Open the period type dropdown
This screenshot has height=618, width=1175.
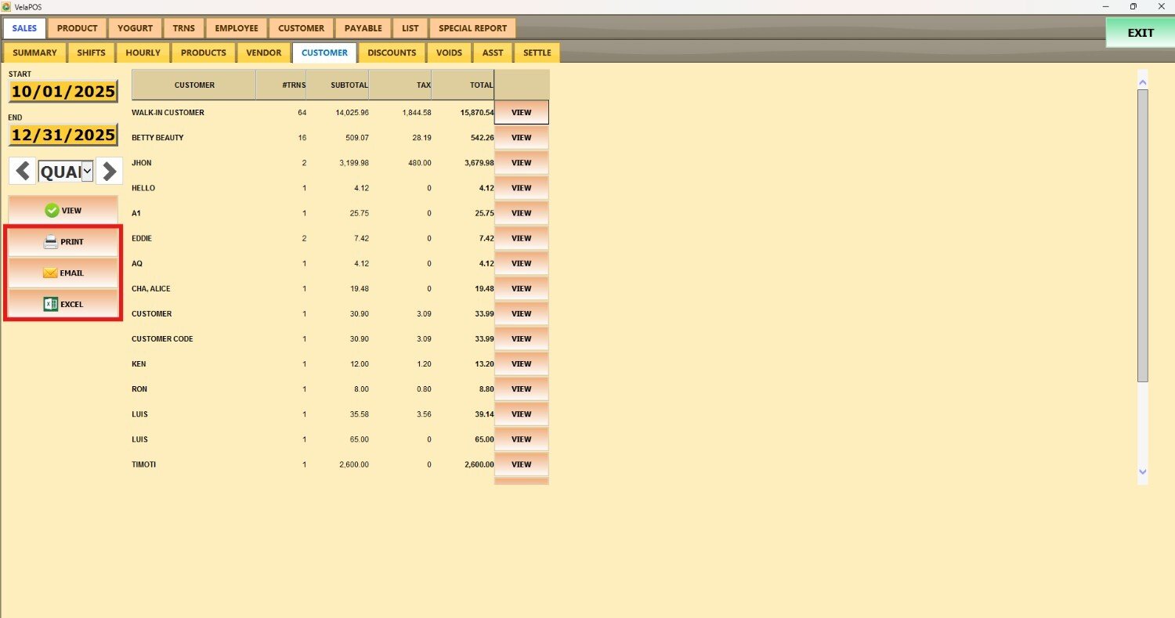coord(87,171)
